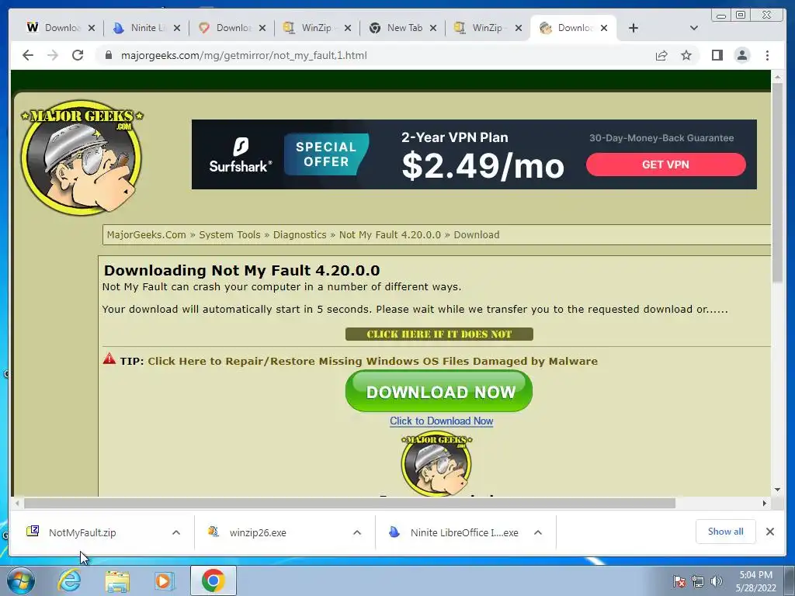The width and height of the screenshot is (795, 596).
Task: Click GET VPN button in Surfshark ad
Action: [665, 165]
